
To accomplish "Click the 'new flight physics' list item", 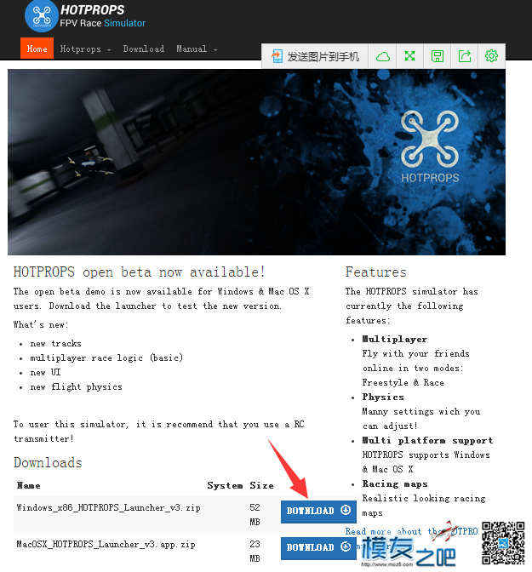I will pyautogui.click(x=77, y=387).
